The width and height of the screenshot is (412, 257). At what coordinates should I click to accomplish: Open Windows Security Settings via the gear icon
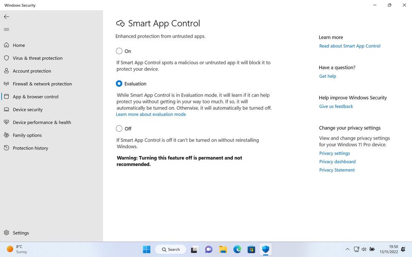(6, 232)
